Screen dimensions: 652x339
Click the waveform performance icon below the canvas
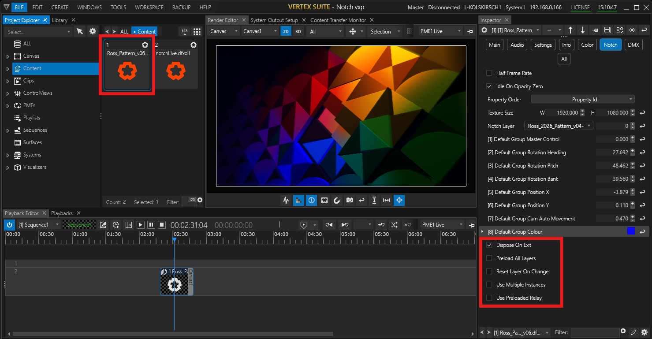pos(286,200)
